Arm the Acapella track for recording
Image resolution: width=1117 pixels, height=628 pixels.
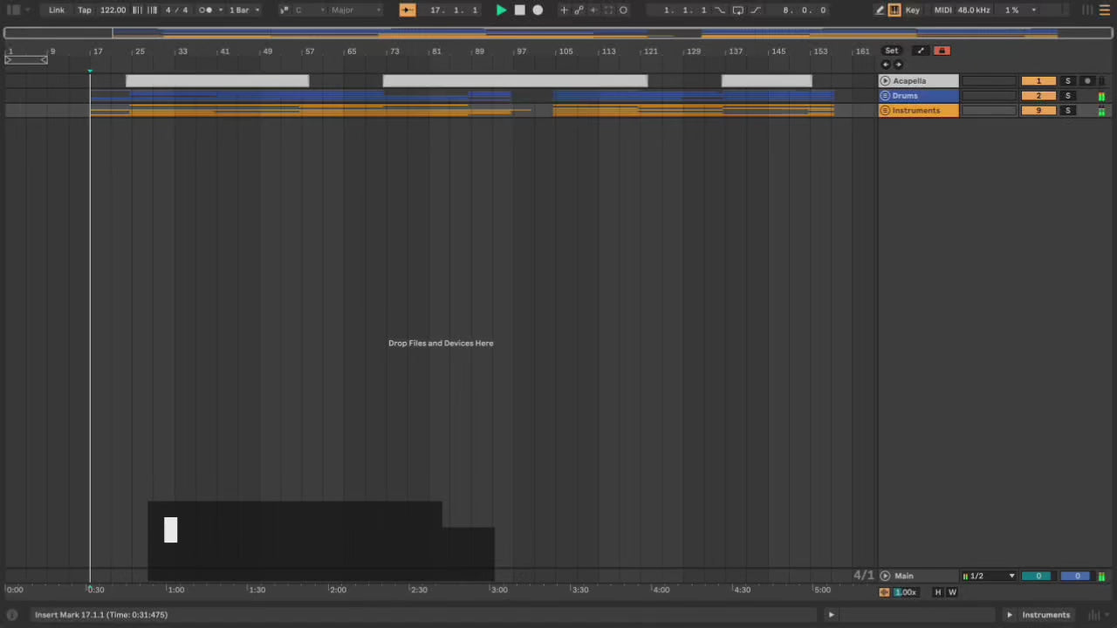pyautogui.click(x=1087, y=81)
